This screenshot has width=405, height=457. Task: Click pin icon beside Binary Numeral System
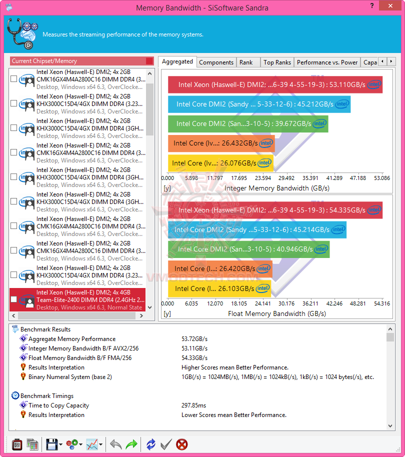(x=23, y=376)
